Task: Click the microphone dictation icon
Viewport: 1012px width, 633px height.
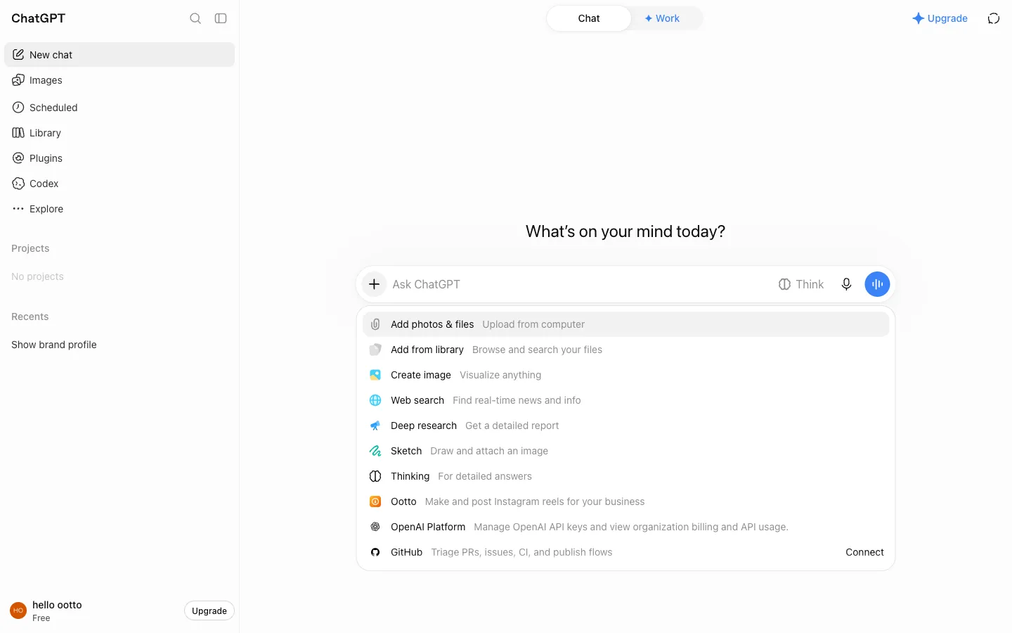Action: coord(846,284)
